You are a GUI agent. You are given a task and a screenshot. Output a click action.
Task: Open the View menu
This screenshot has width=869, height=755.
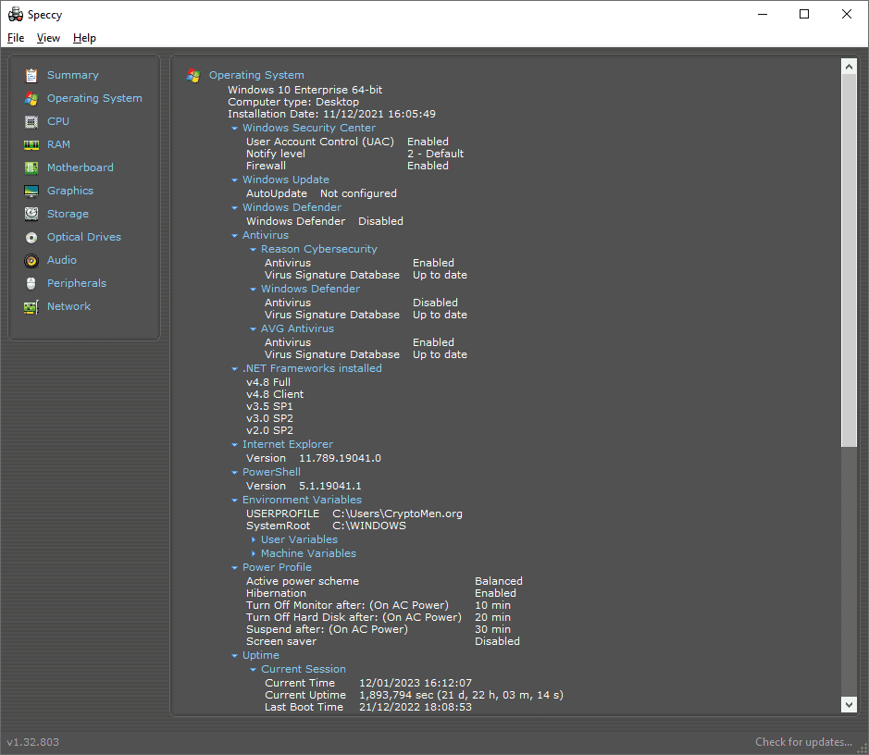click(x=48, y=38)
